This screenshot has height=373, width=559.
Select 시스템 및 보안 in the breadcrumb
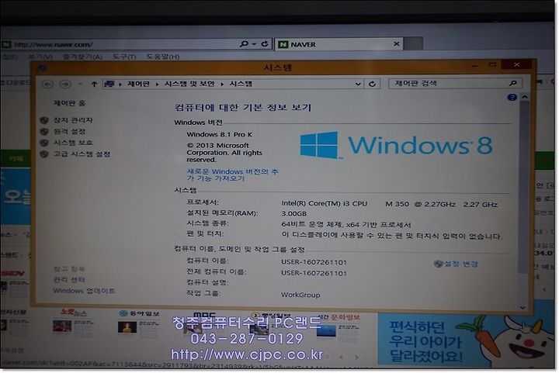pos(189,84)
